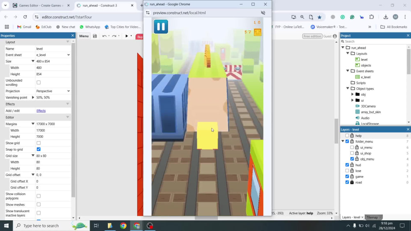Open Chrome from the taskbar
The image size is (411, 231).
click(123, 226)
